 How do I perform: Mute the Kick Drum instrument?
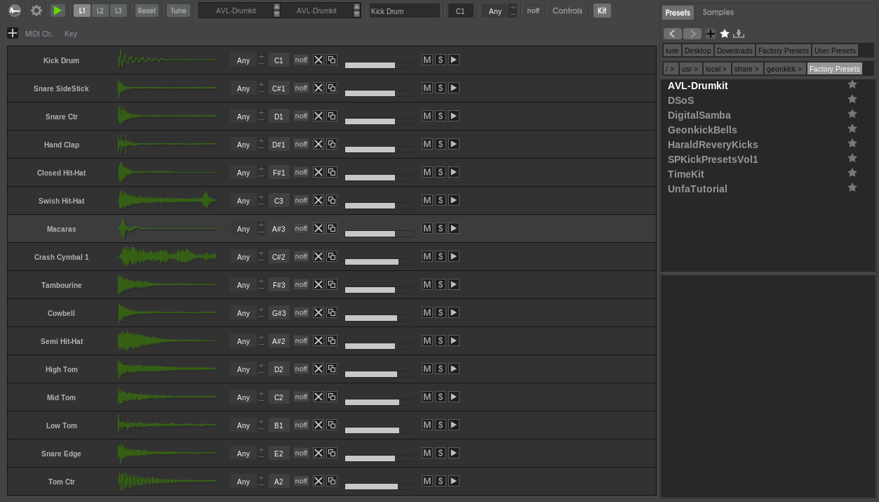427,60
